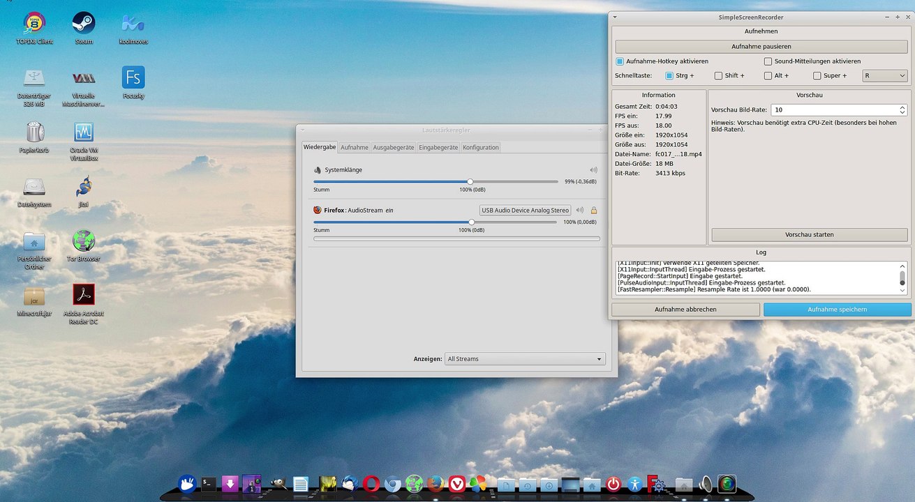The width and height of the screenshot is (915, 502).
Task: Mute the Firefox AudioStream speaker toggle
Action: (x=579, y=210)
